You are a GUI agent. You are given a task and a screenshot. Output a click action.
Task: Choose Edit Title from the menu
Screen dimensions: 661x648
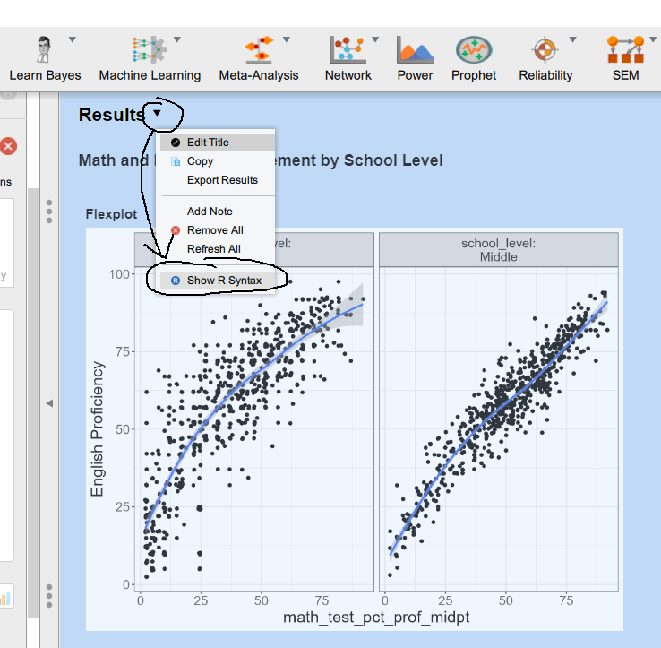tap(218, 143)
